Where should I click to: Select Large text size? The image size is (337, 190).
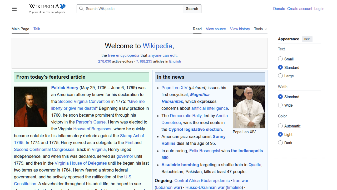point(280,76)
